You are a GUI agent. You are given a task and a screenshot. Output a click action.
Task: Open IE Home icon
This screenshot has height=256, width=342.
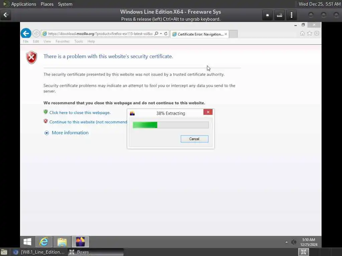302,34
